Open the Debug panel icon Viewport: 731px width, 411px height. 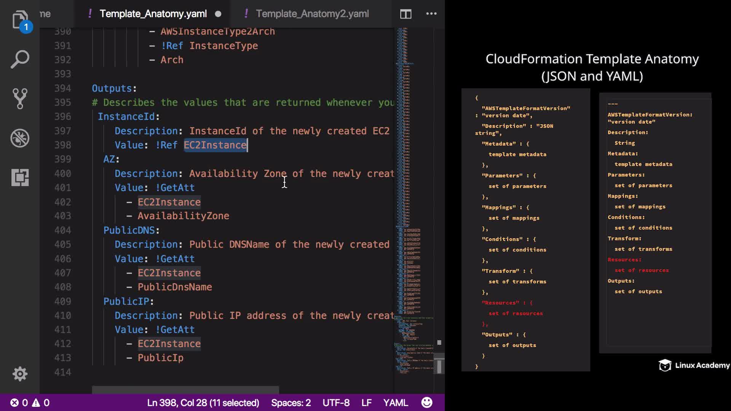pyautogui.click(x=20, y=138)
